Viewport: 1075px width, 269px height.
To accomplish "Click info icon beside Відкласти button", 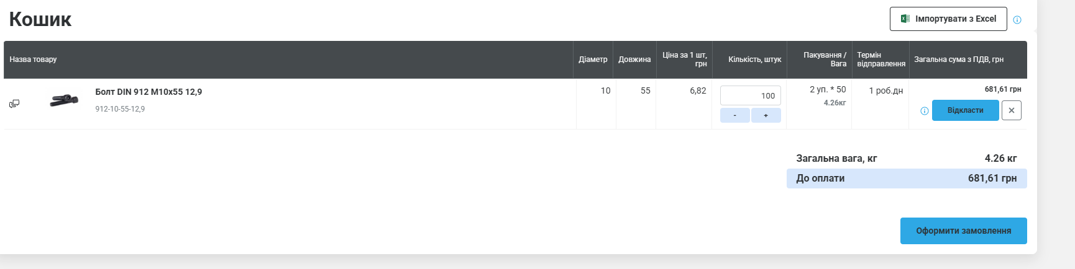I will [925, 111].
